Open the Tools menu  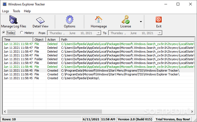tap(17, 11)
